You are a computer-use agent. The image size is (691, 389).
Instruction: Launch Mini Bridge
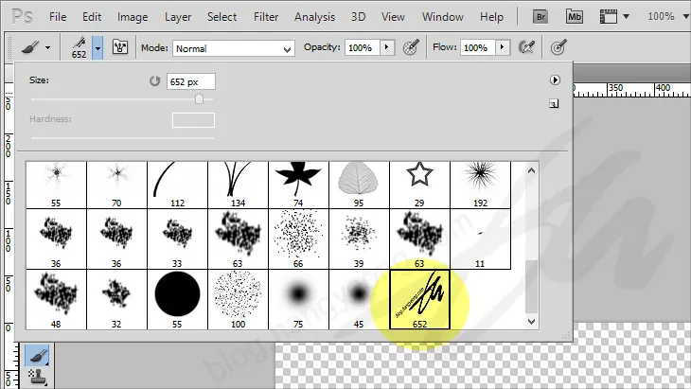point(575,16)
